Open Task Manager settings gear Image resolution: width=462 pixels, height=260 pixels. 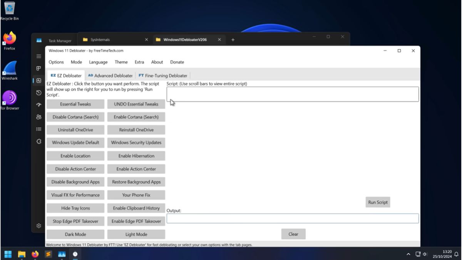(38, 226)
